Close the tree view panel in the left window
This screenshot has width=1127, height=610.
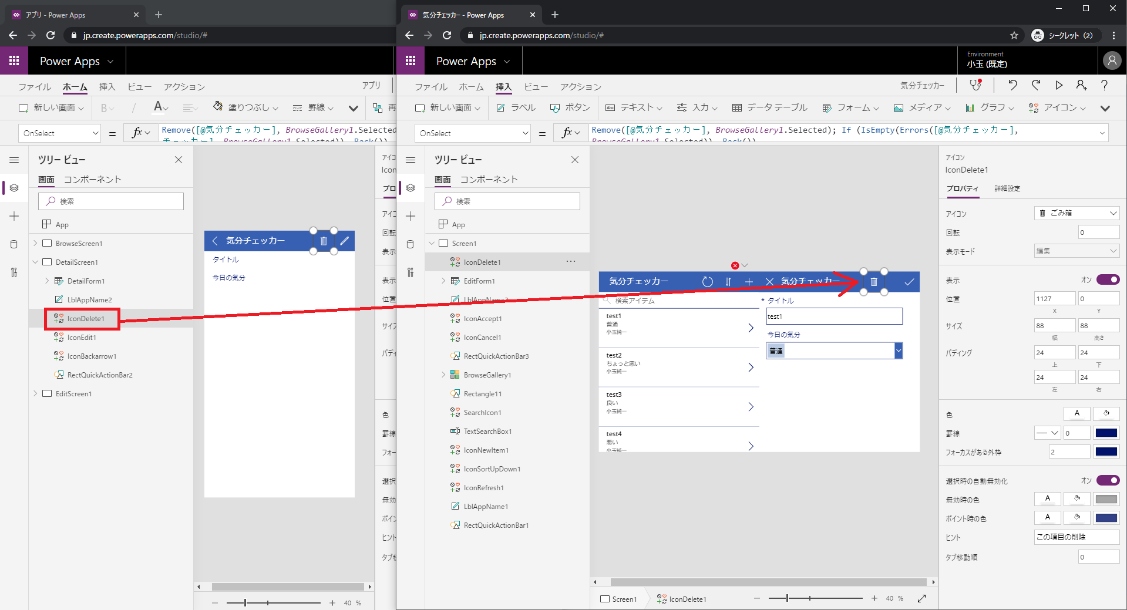pos(179,160)
